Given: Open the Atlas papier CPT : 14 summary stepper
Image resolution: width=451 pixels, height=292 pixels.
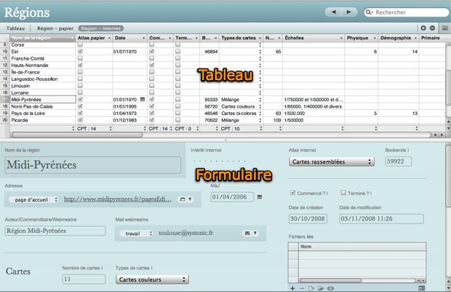Looking at the screenshot, I should [111, 128].
